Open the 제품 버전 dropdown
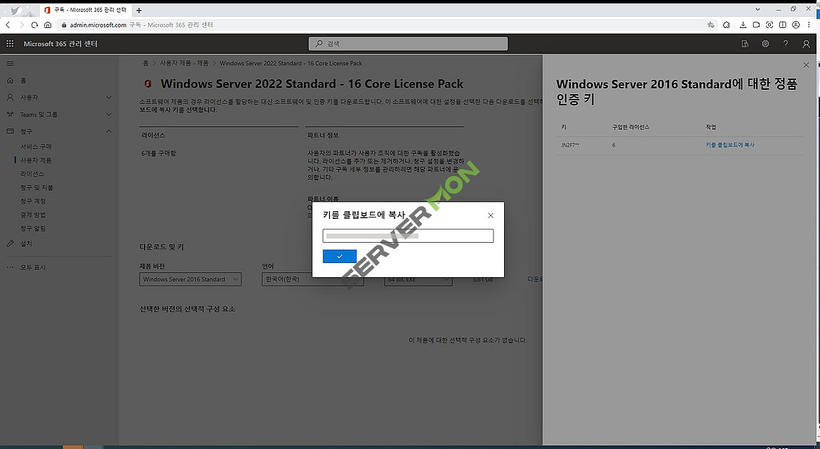Screen dimensions: 820x449 (190, 279)
